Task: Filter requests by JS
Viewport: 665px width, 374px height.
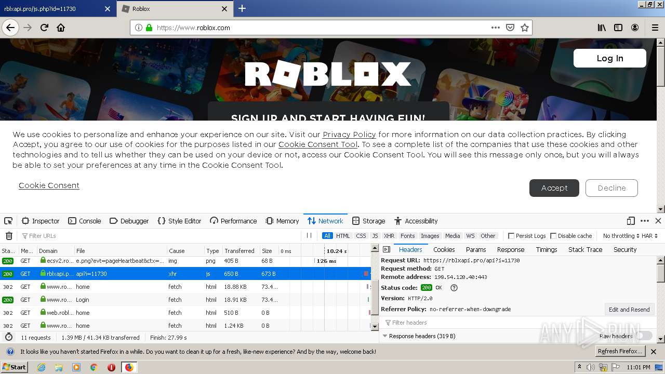Action: click(x=375, y=236)
